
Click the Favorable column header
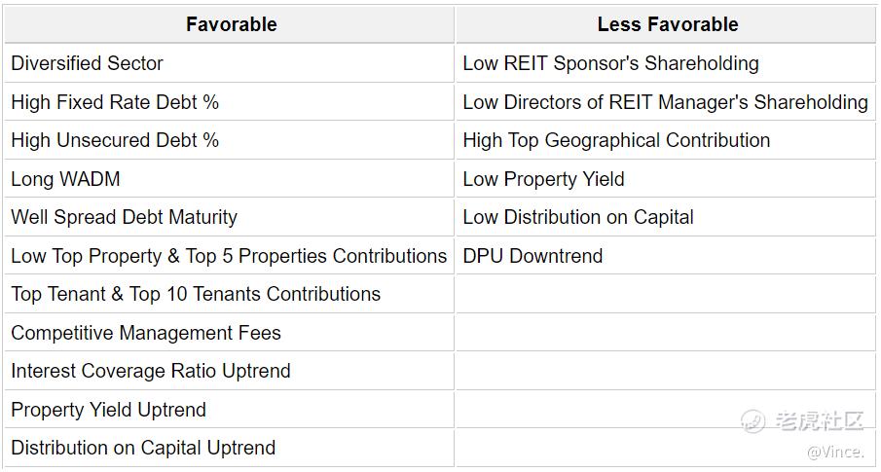pos(229,24)
